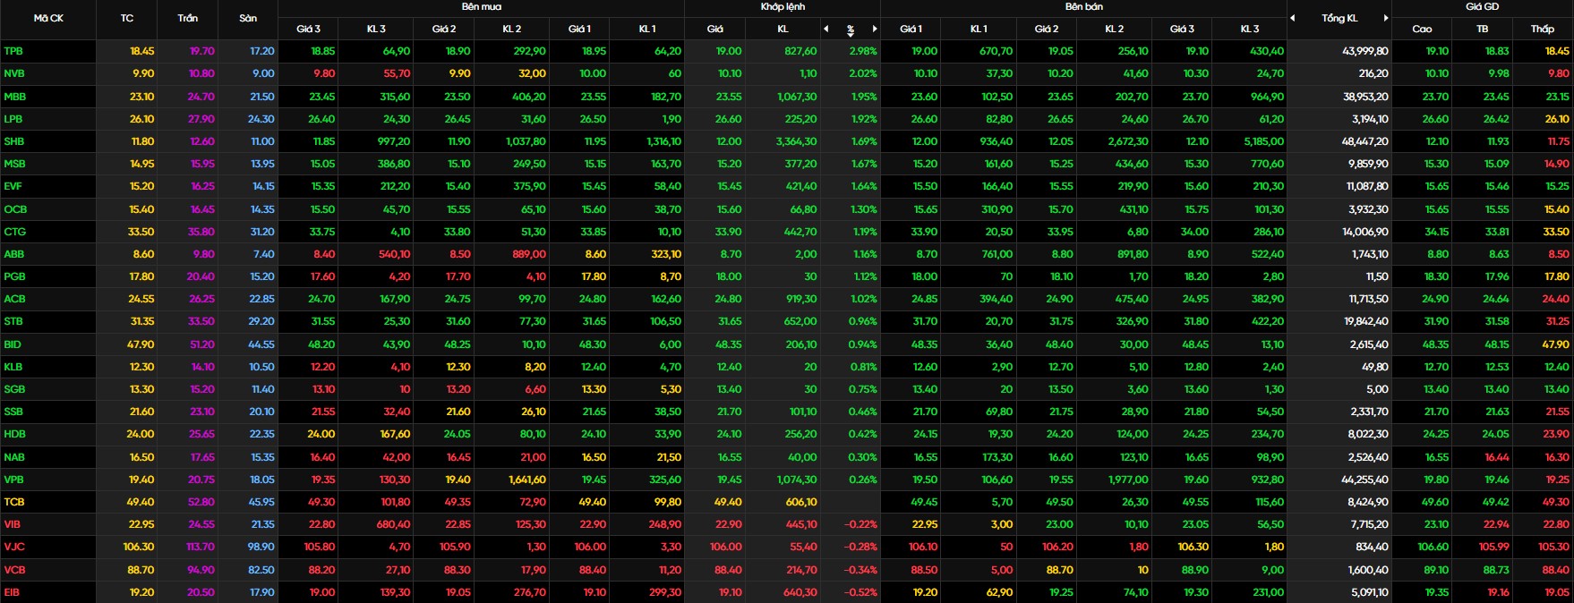Open the MBB stock symbol
The height and width of the screenshot is (603, 1574).
point(14,97)
